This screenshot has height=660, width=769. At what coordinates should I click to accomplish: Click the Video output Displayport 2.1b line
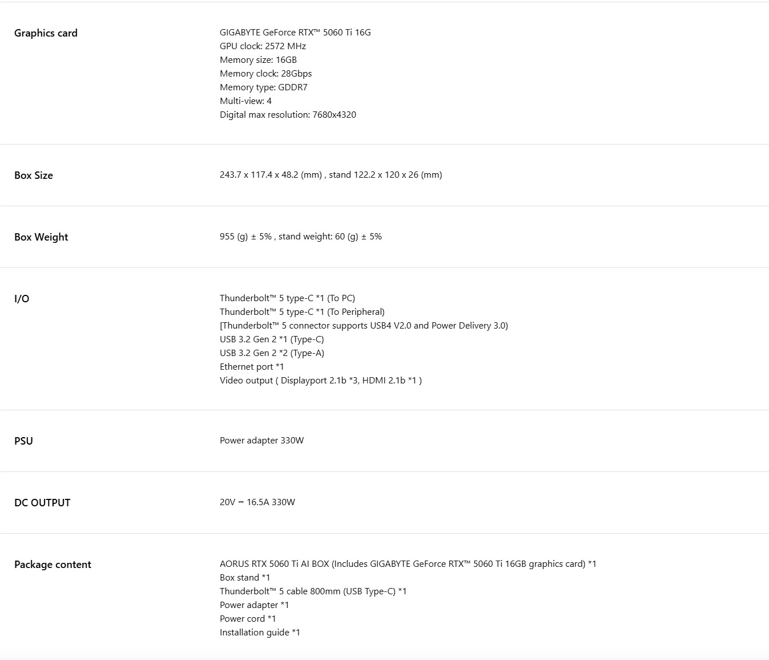point(320,381)
